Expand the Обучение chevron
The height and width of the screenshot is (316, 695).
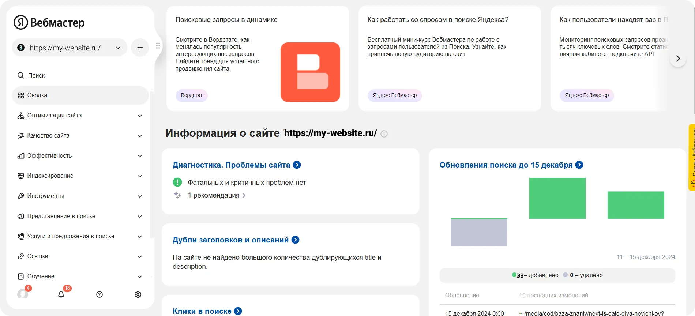(140, 277)
